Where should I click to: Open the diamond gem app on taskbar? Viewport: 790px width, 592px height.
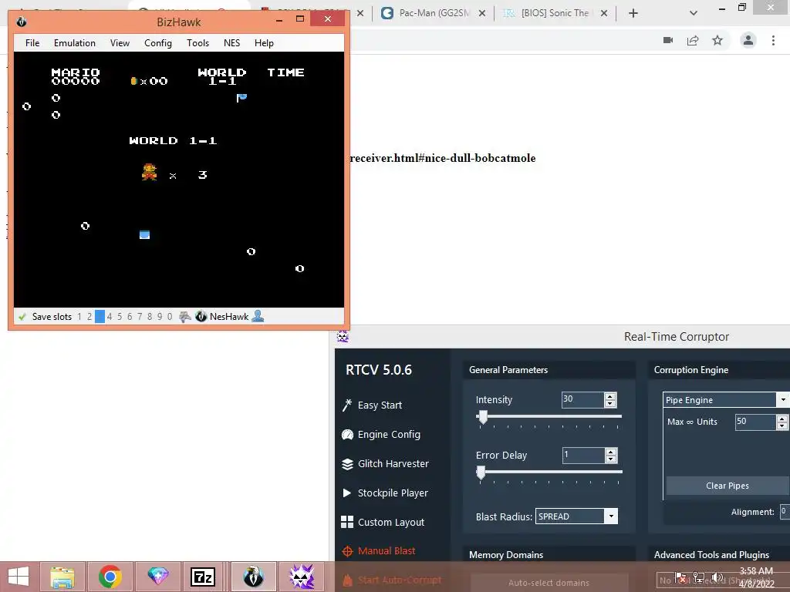click(x=157, y=577)
